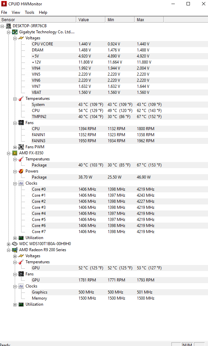Click the Max column header

click(x=149, y=20)
